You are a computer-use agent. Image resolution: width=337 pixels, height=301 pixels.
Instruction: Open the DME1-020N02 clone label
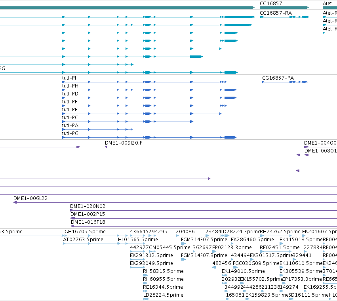coord(88,206)
